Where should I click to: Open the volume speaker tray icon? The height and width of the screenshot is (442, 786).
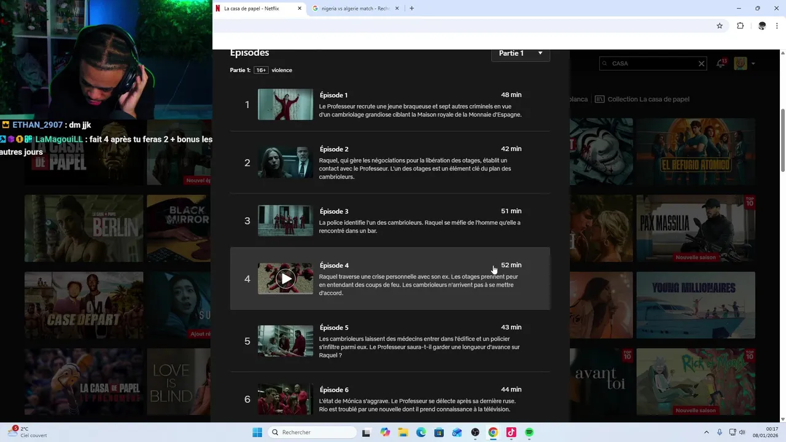(742, 432)
